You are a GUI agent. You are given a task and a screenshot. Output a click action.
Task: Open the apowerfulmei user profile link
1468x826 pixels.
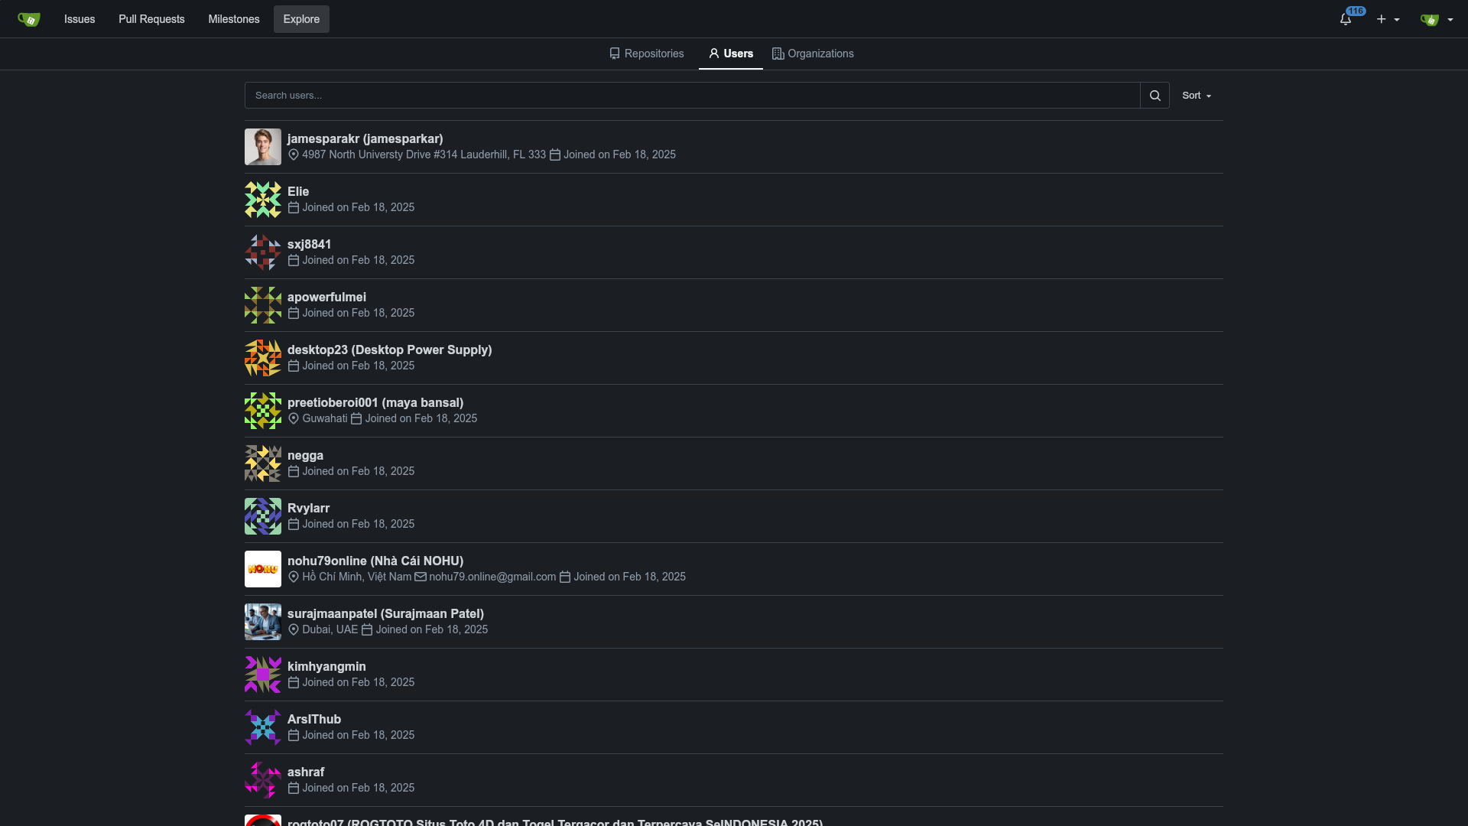tap(326, 297)
